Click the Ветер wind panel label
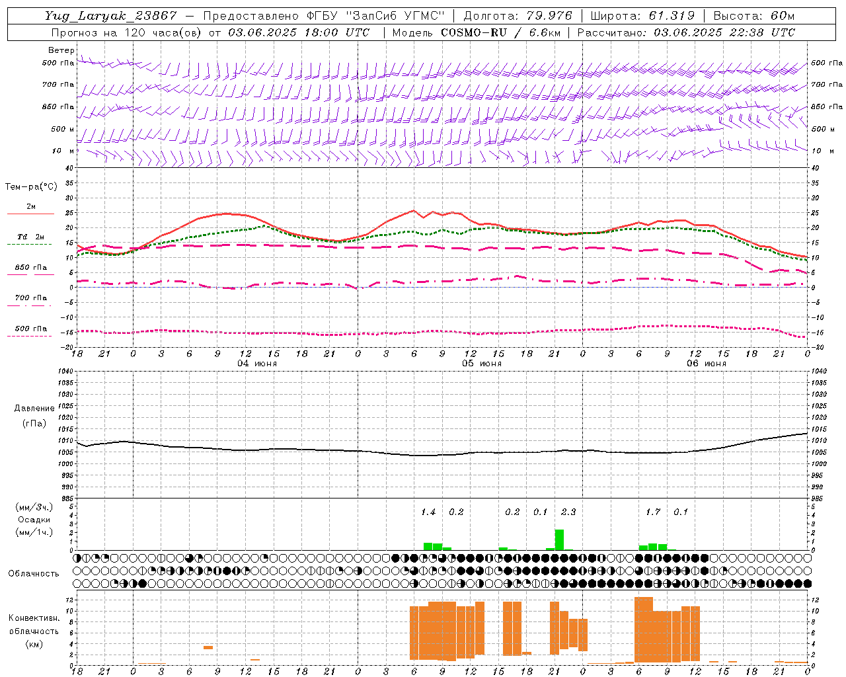This screenshot has width=846, height=677. click(61, 50)
